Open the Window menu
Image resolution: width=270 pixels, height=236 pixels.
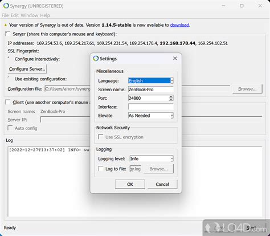(30, 15)
